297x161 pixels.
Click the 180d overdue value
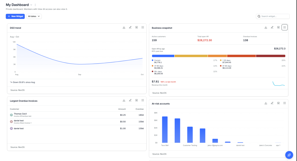click(x=141, y=115)
